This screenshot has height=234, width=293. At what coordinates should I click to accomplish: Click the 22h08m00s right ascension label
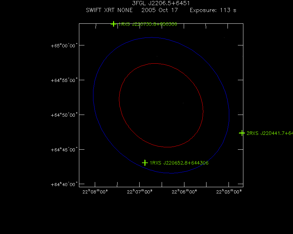click(95, 192)
